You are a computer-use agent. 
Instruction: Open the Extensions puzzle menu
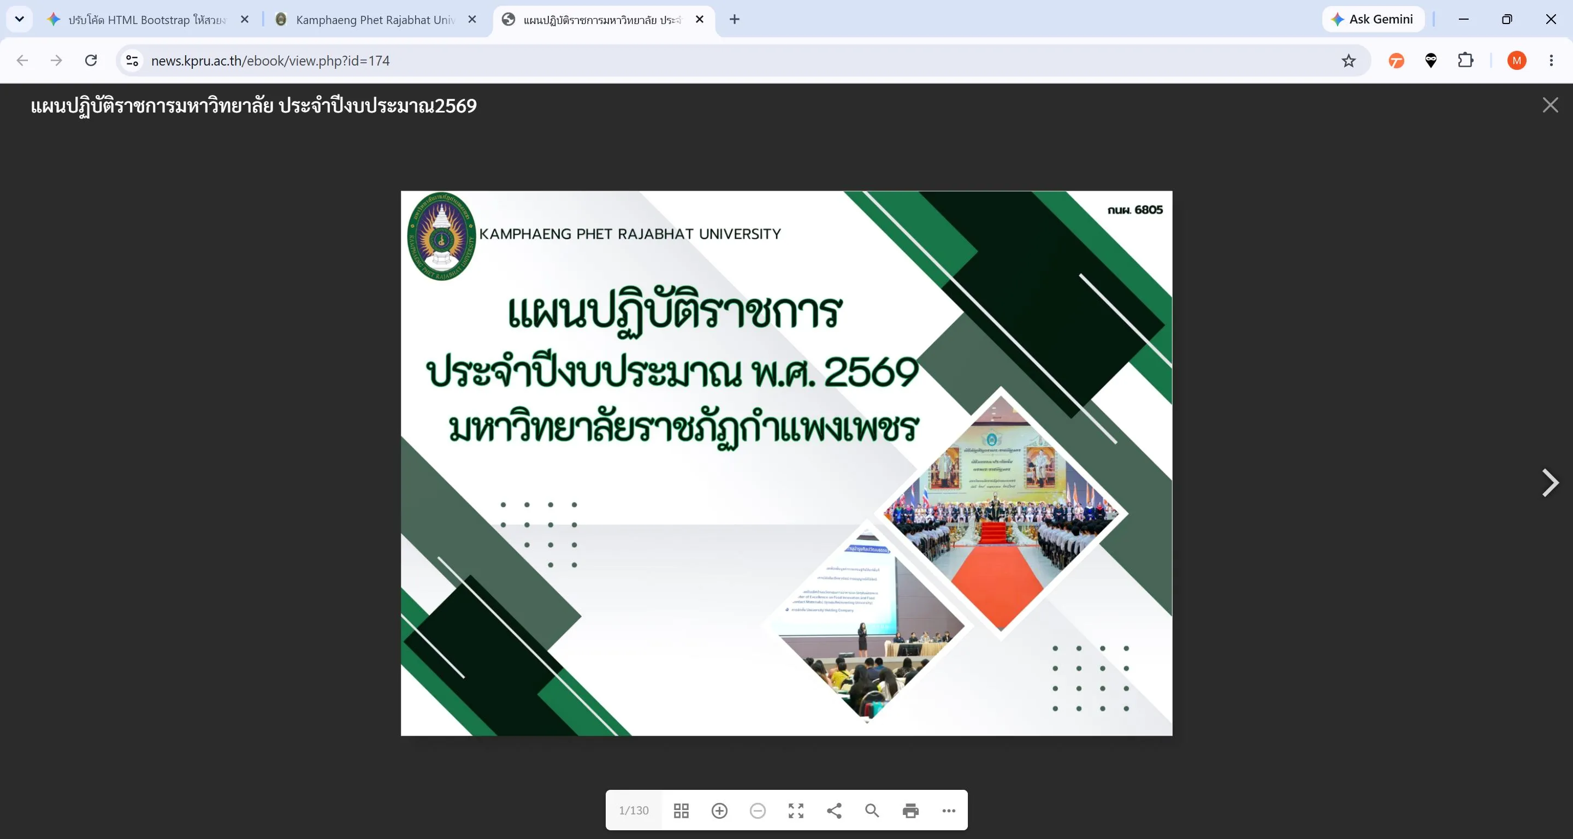pos(1465,61)
